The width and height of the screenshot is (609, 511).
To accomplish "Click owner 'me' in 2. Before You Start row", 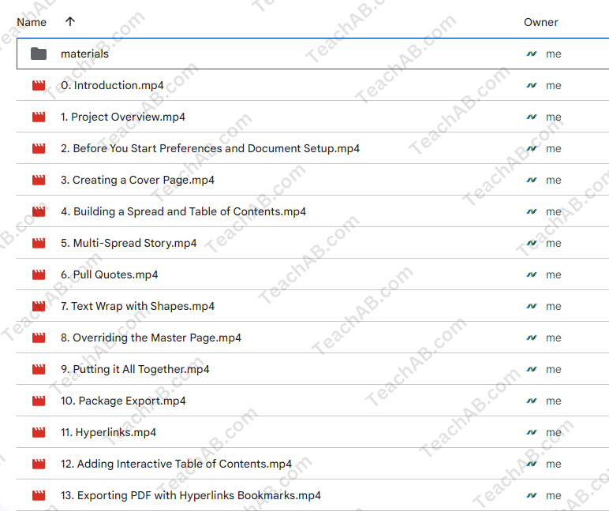I will [554, 149].
